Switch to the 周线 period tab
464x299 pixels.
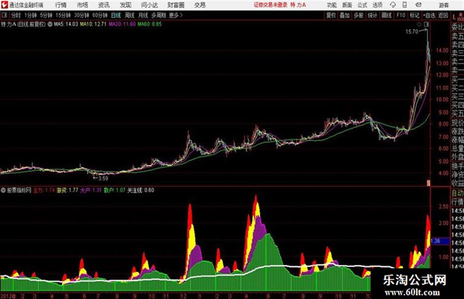point(130,15)
